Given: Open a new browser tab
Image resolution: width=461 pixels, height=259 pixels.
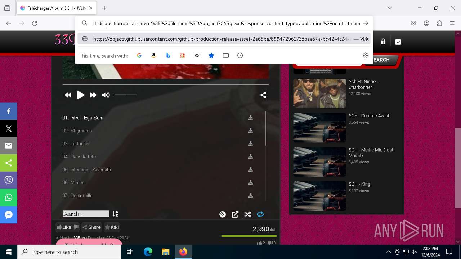Looking at the screenshot, I should (104, 8).
